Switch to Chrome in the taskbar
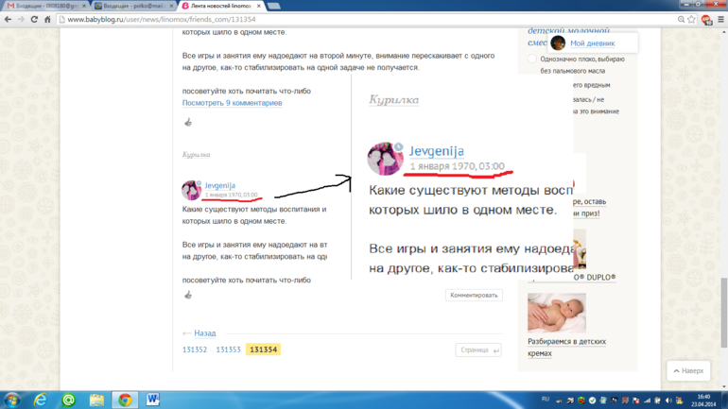Viewport: 728px width, 409px height. click(x=125, y=400)
